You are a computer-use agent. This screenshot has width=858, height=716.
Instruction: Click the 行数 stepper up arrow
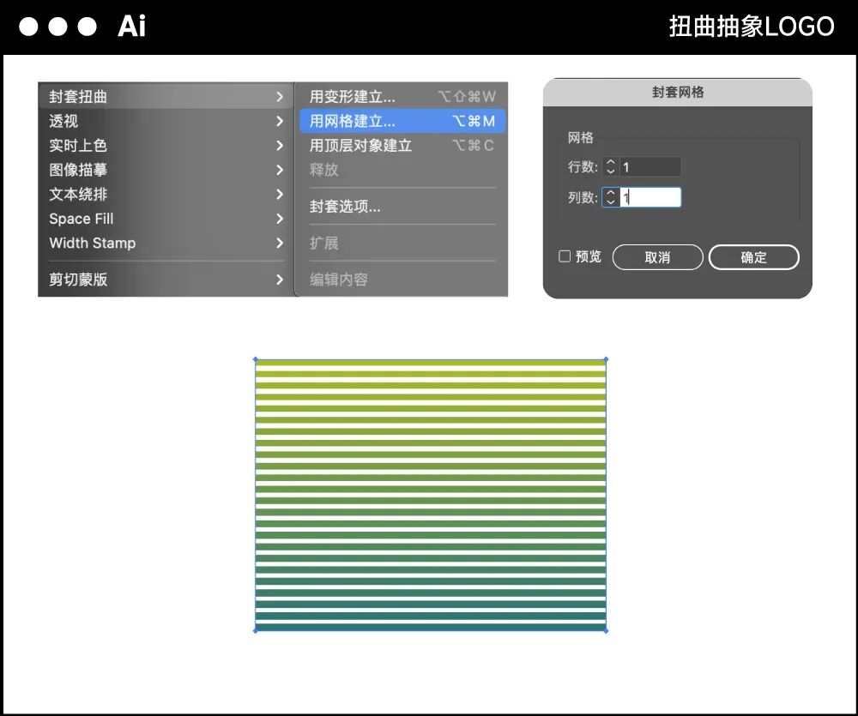610,162
